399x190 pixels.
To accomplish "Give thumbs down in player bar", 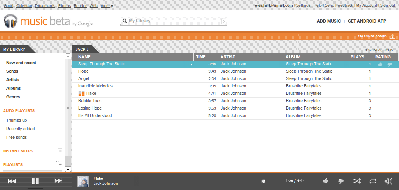I will click(341, 181).
